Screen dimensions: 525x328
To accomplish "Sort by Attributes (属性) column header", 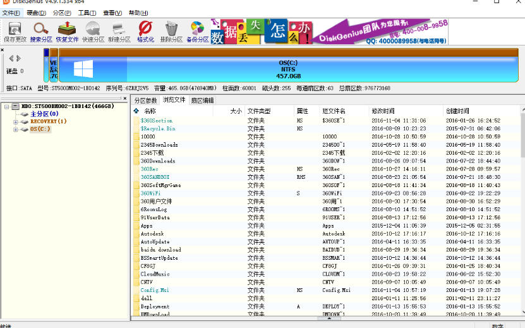I will click(303, 111).
